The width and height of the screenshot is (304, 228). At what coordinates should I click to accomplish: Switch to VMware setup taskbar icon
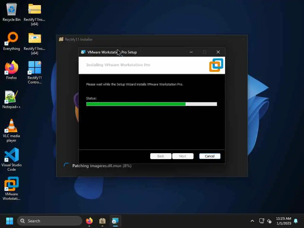tap(115, 221)
